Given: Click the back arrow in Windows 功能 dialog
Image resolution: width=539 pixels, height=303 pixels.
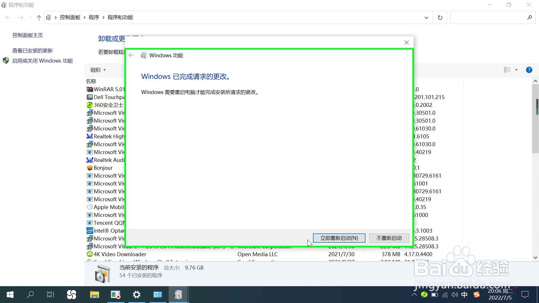Looking at the screenshot, I should pos(131,55).
